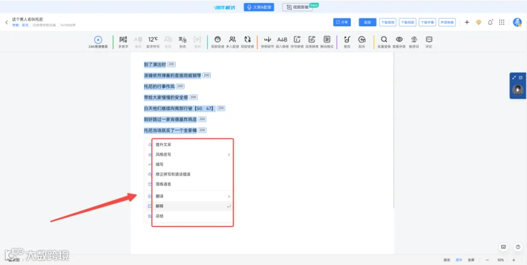527x265 pixels.
Task: Expand the 翻译 submenu arrow
Action: click(229, 196)
